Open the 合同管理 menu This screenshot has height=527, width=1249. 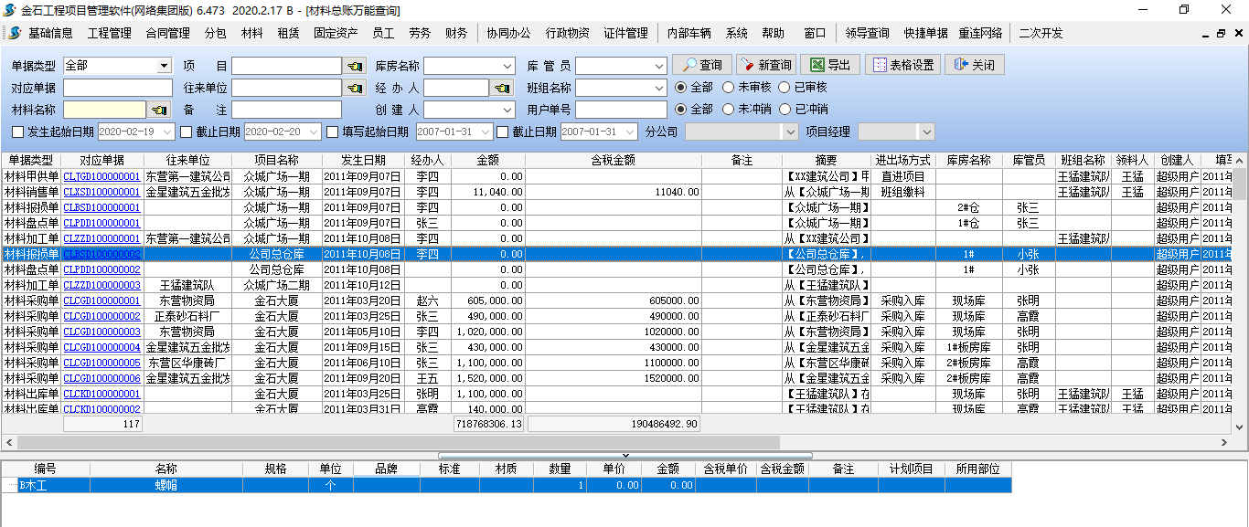pos(167,33)
